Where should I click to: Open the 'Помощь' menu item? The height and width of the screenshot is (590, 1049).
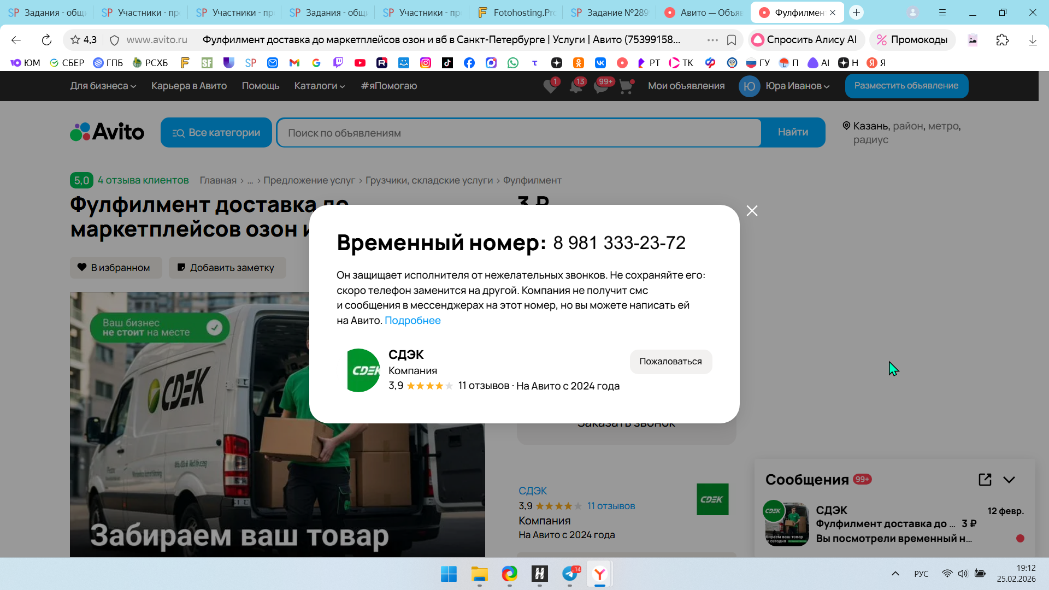click(260, 86)
